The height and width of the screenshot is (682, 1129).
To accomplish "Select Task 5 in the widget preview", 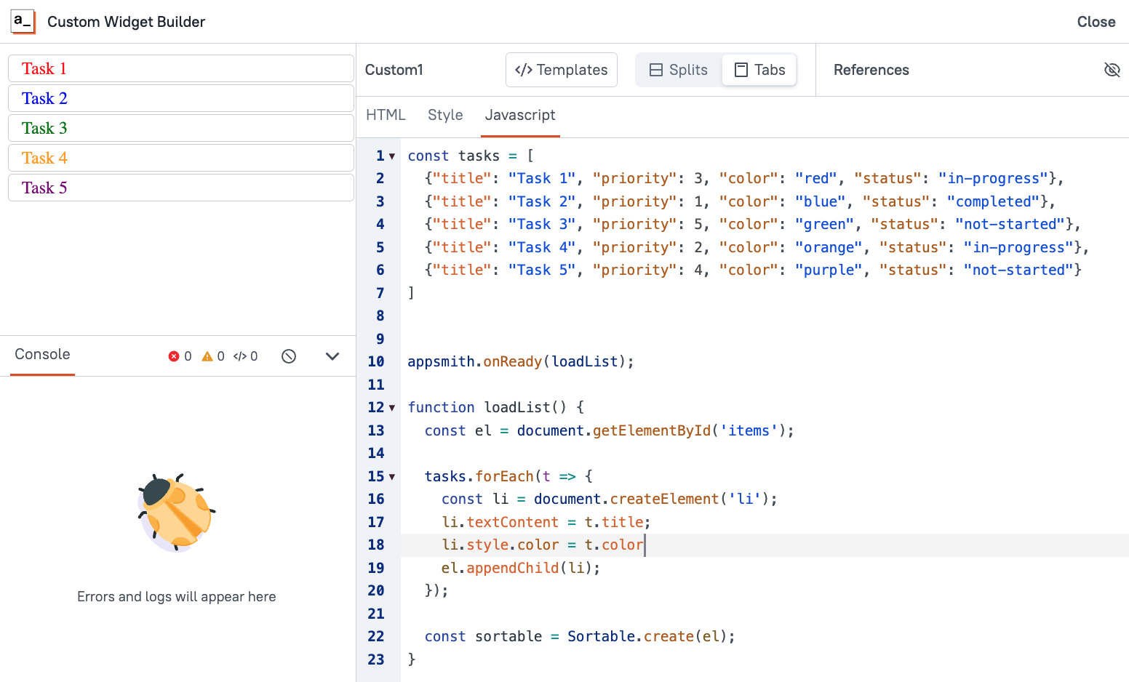I will pos(180,187).
